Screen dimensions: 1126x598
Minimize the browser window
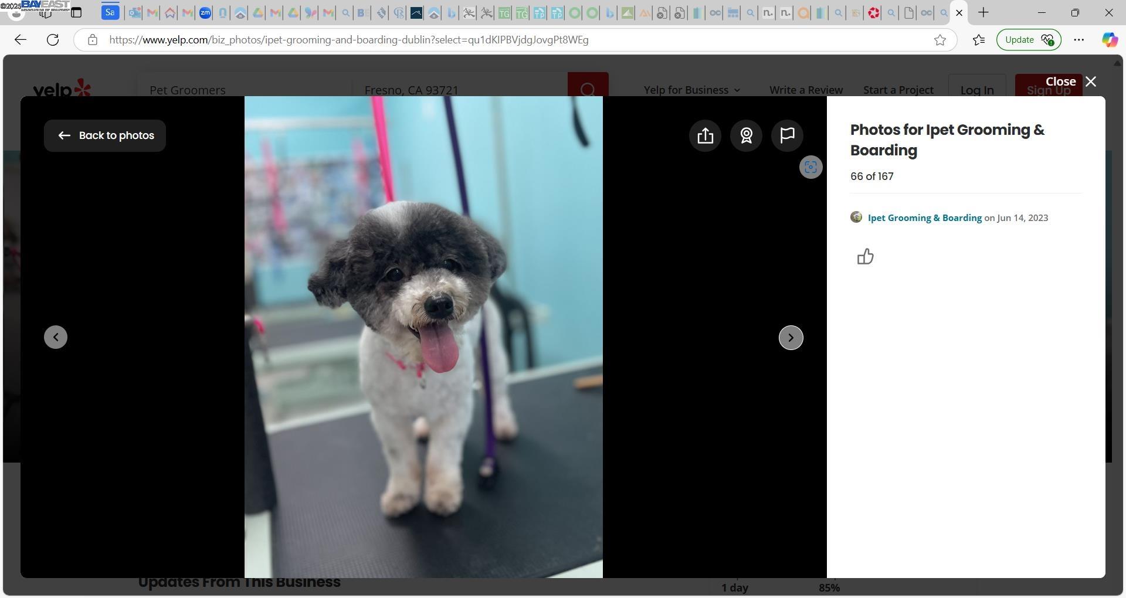[x=1042, y=12]
